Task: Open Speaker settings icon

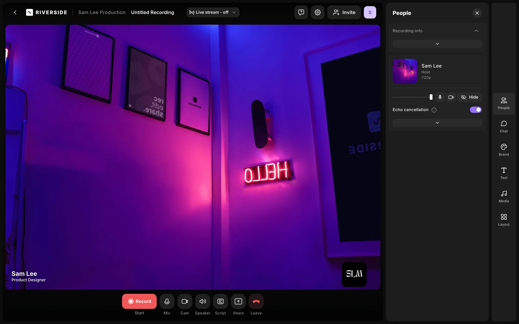Action: 202,301
